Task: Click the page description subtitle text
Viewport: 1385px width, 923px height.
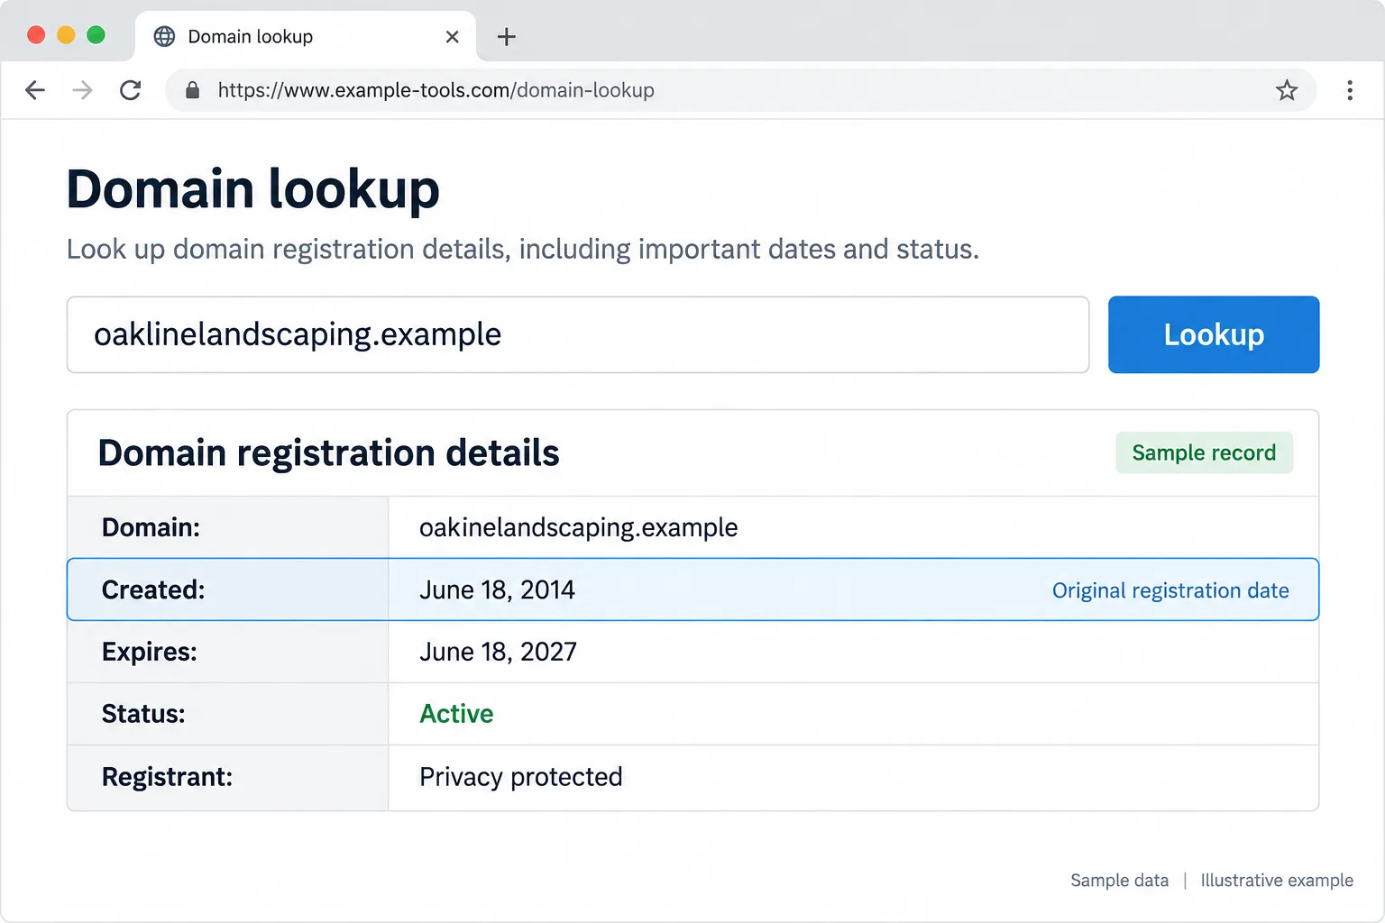Action: point(523,249)
